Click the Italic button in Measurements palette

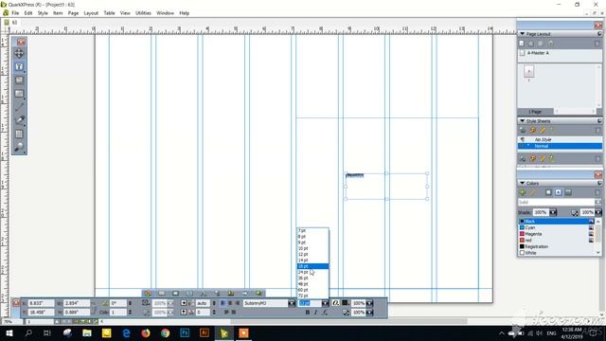(315, 312)
